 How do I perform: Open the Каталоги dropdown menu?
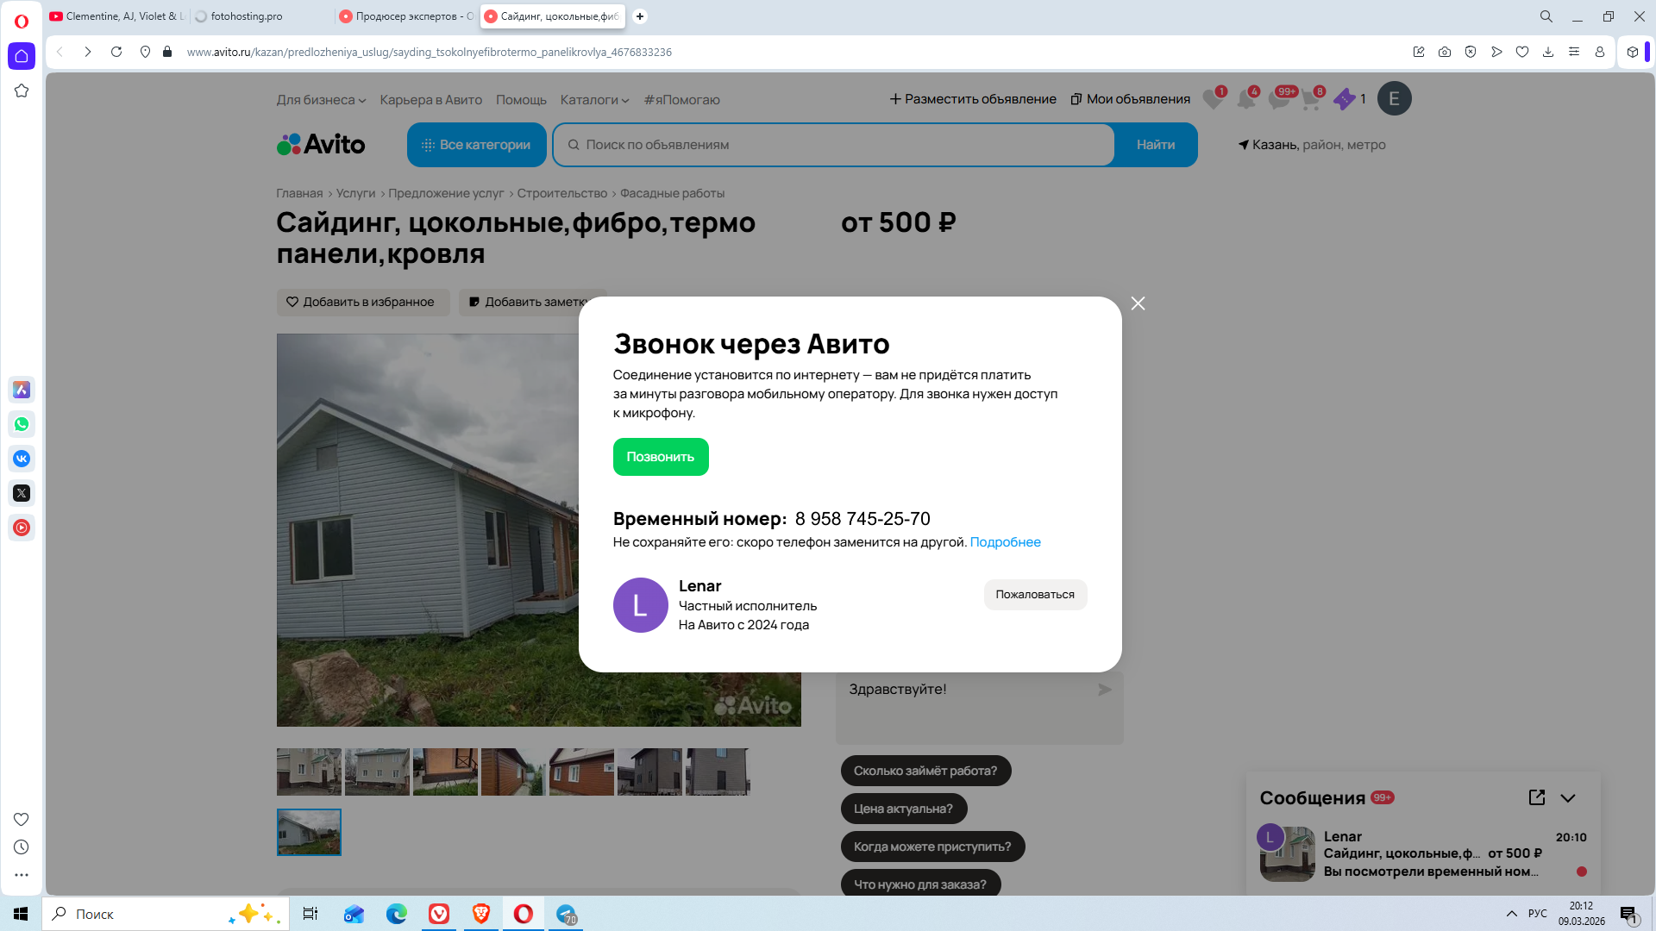(x=594, y=100)
